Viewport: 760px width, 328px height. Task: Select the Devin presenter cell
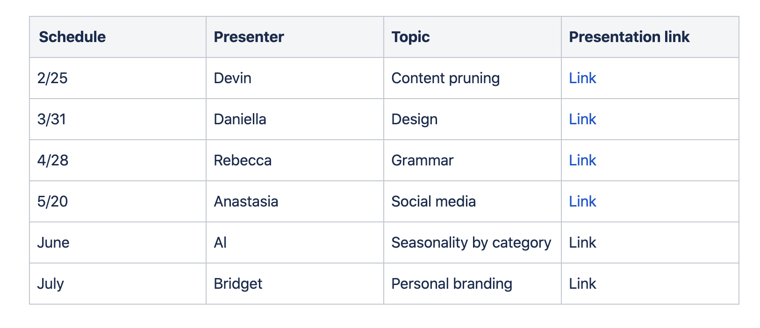(232, 78)
